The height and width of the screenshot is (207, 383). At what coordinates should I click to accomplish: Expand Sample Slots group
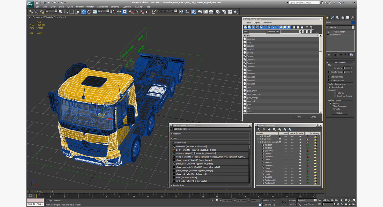click(171, 185)
